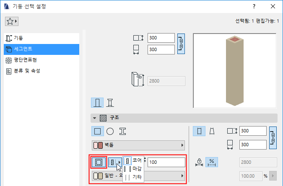Open the help question mark
283x186 pixels.
pos(254,7)
